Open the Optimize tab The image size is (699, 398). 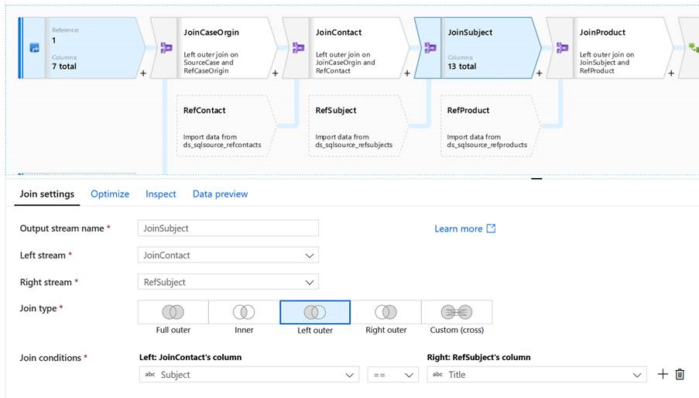click(110, 194)
